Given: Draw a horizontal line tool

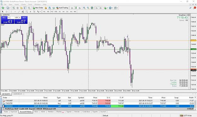Looking at the screenshot, I should tap(15, 12).
